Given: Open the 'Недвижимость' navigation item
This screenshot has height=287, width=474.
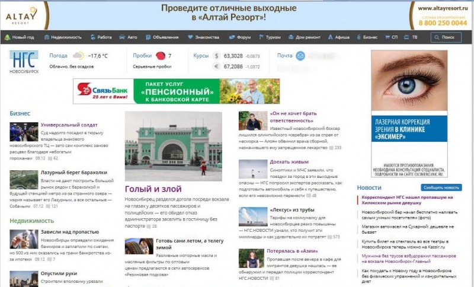Looking at the screenshot, I should [x=63, y=37].
